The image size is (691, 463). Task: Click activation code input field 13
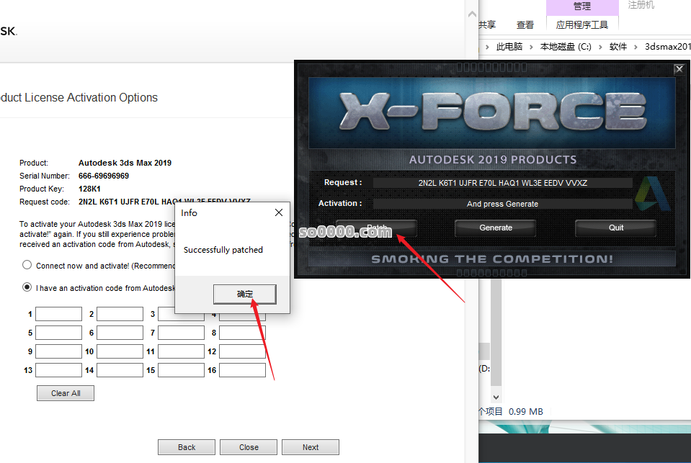[x=58, y=370]
